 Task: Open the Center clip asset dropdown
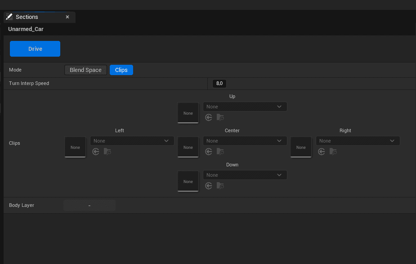(x=245, y=141)
